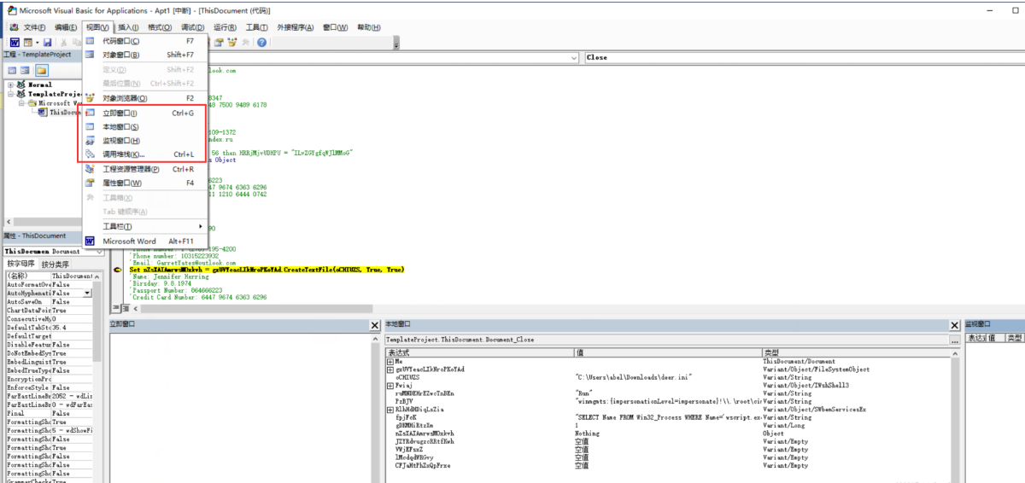Collapse the Microsoft Word objects folder
Screen dimensions: 1025x483
click(x=22, y=103)
